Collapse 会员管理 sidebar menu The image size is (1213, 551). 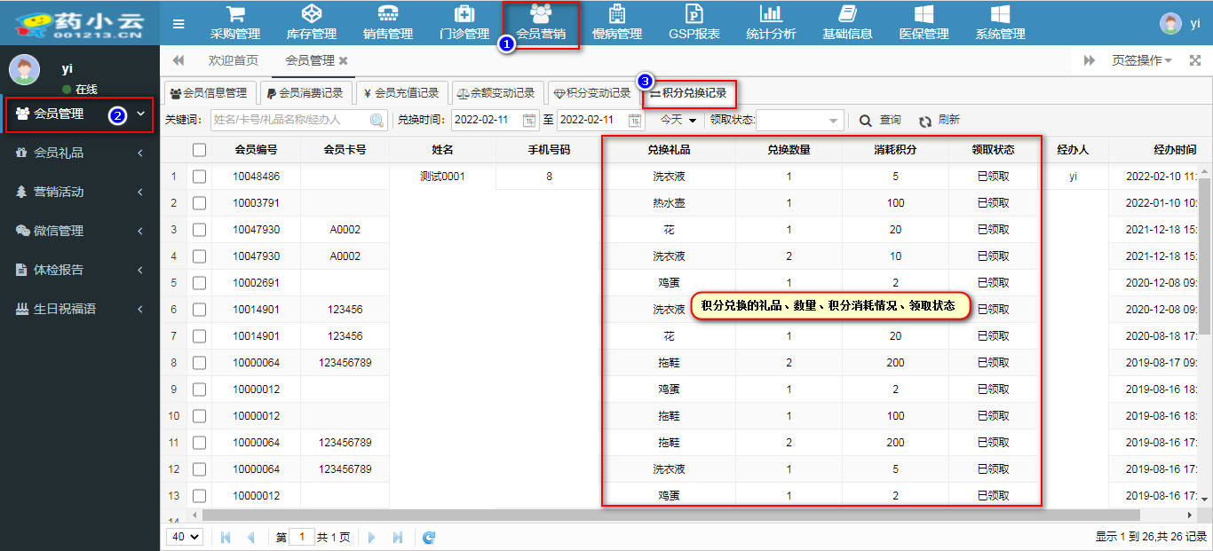pyautogui.click(x=80, y=114)
